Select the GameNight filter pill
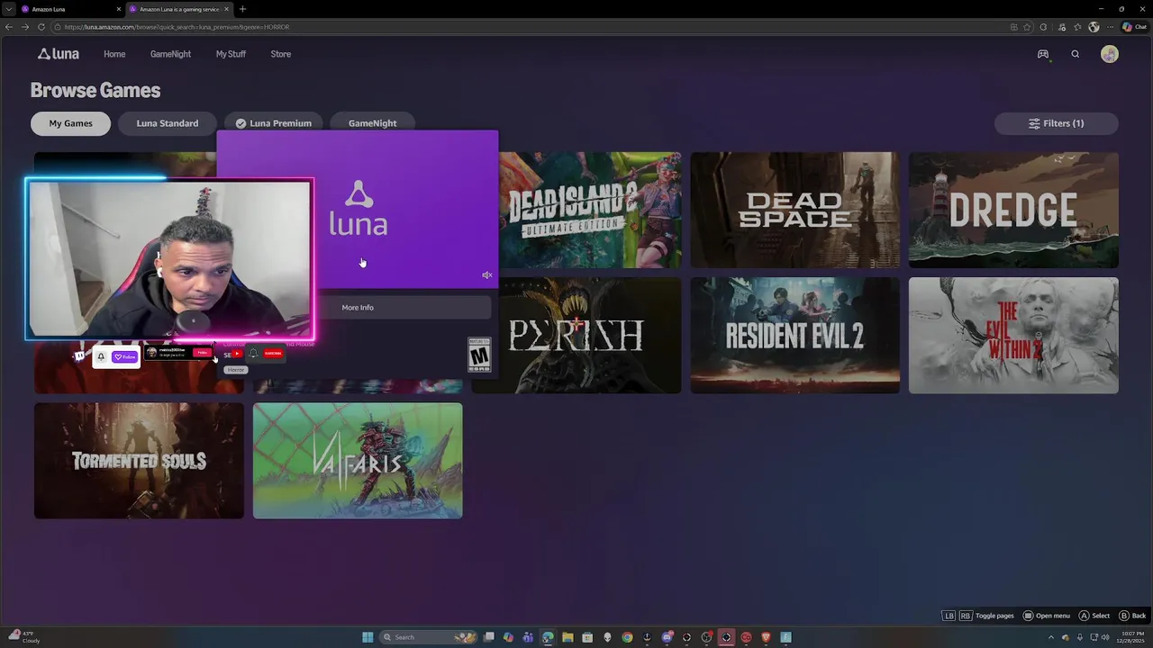This screenshot has width=1153, height=648. [x=372, y=123]
